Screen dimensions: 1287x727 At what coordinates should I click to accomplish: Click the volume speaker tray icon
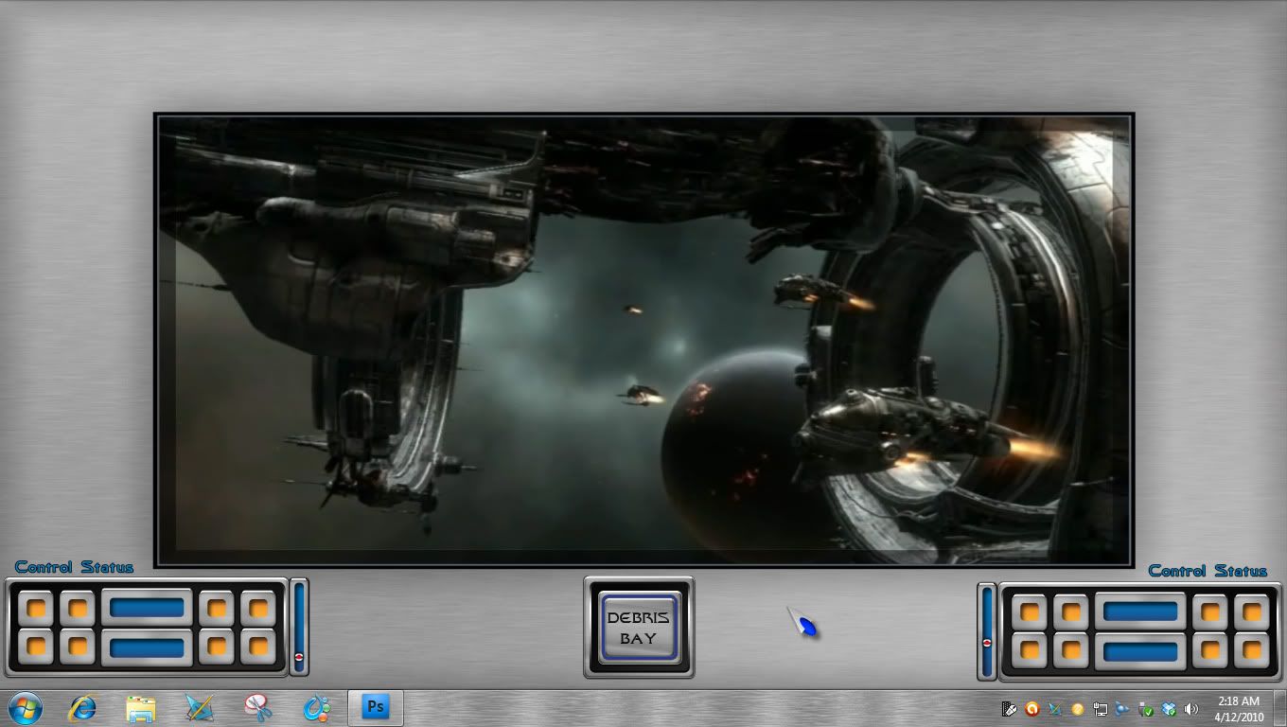point(1190,709)
